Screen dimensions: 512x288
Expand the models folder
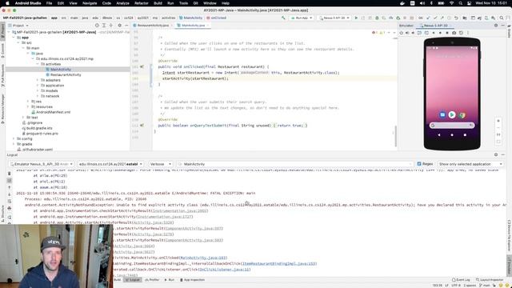[38, 90]
